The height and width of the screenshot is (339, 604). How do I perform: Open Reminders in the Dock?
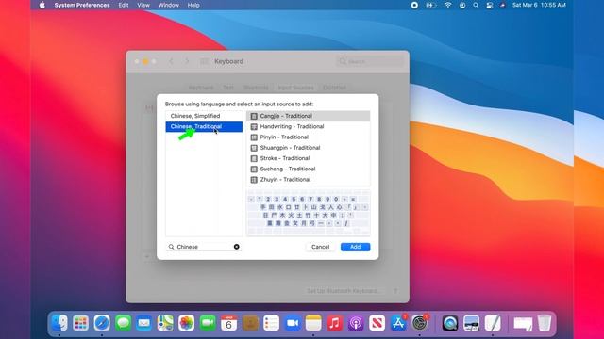point(271,323)
